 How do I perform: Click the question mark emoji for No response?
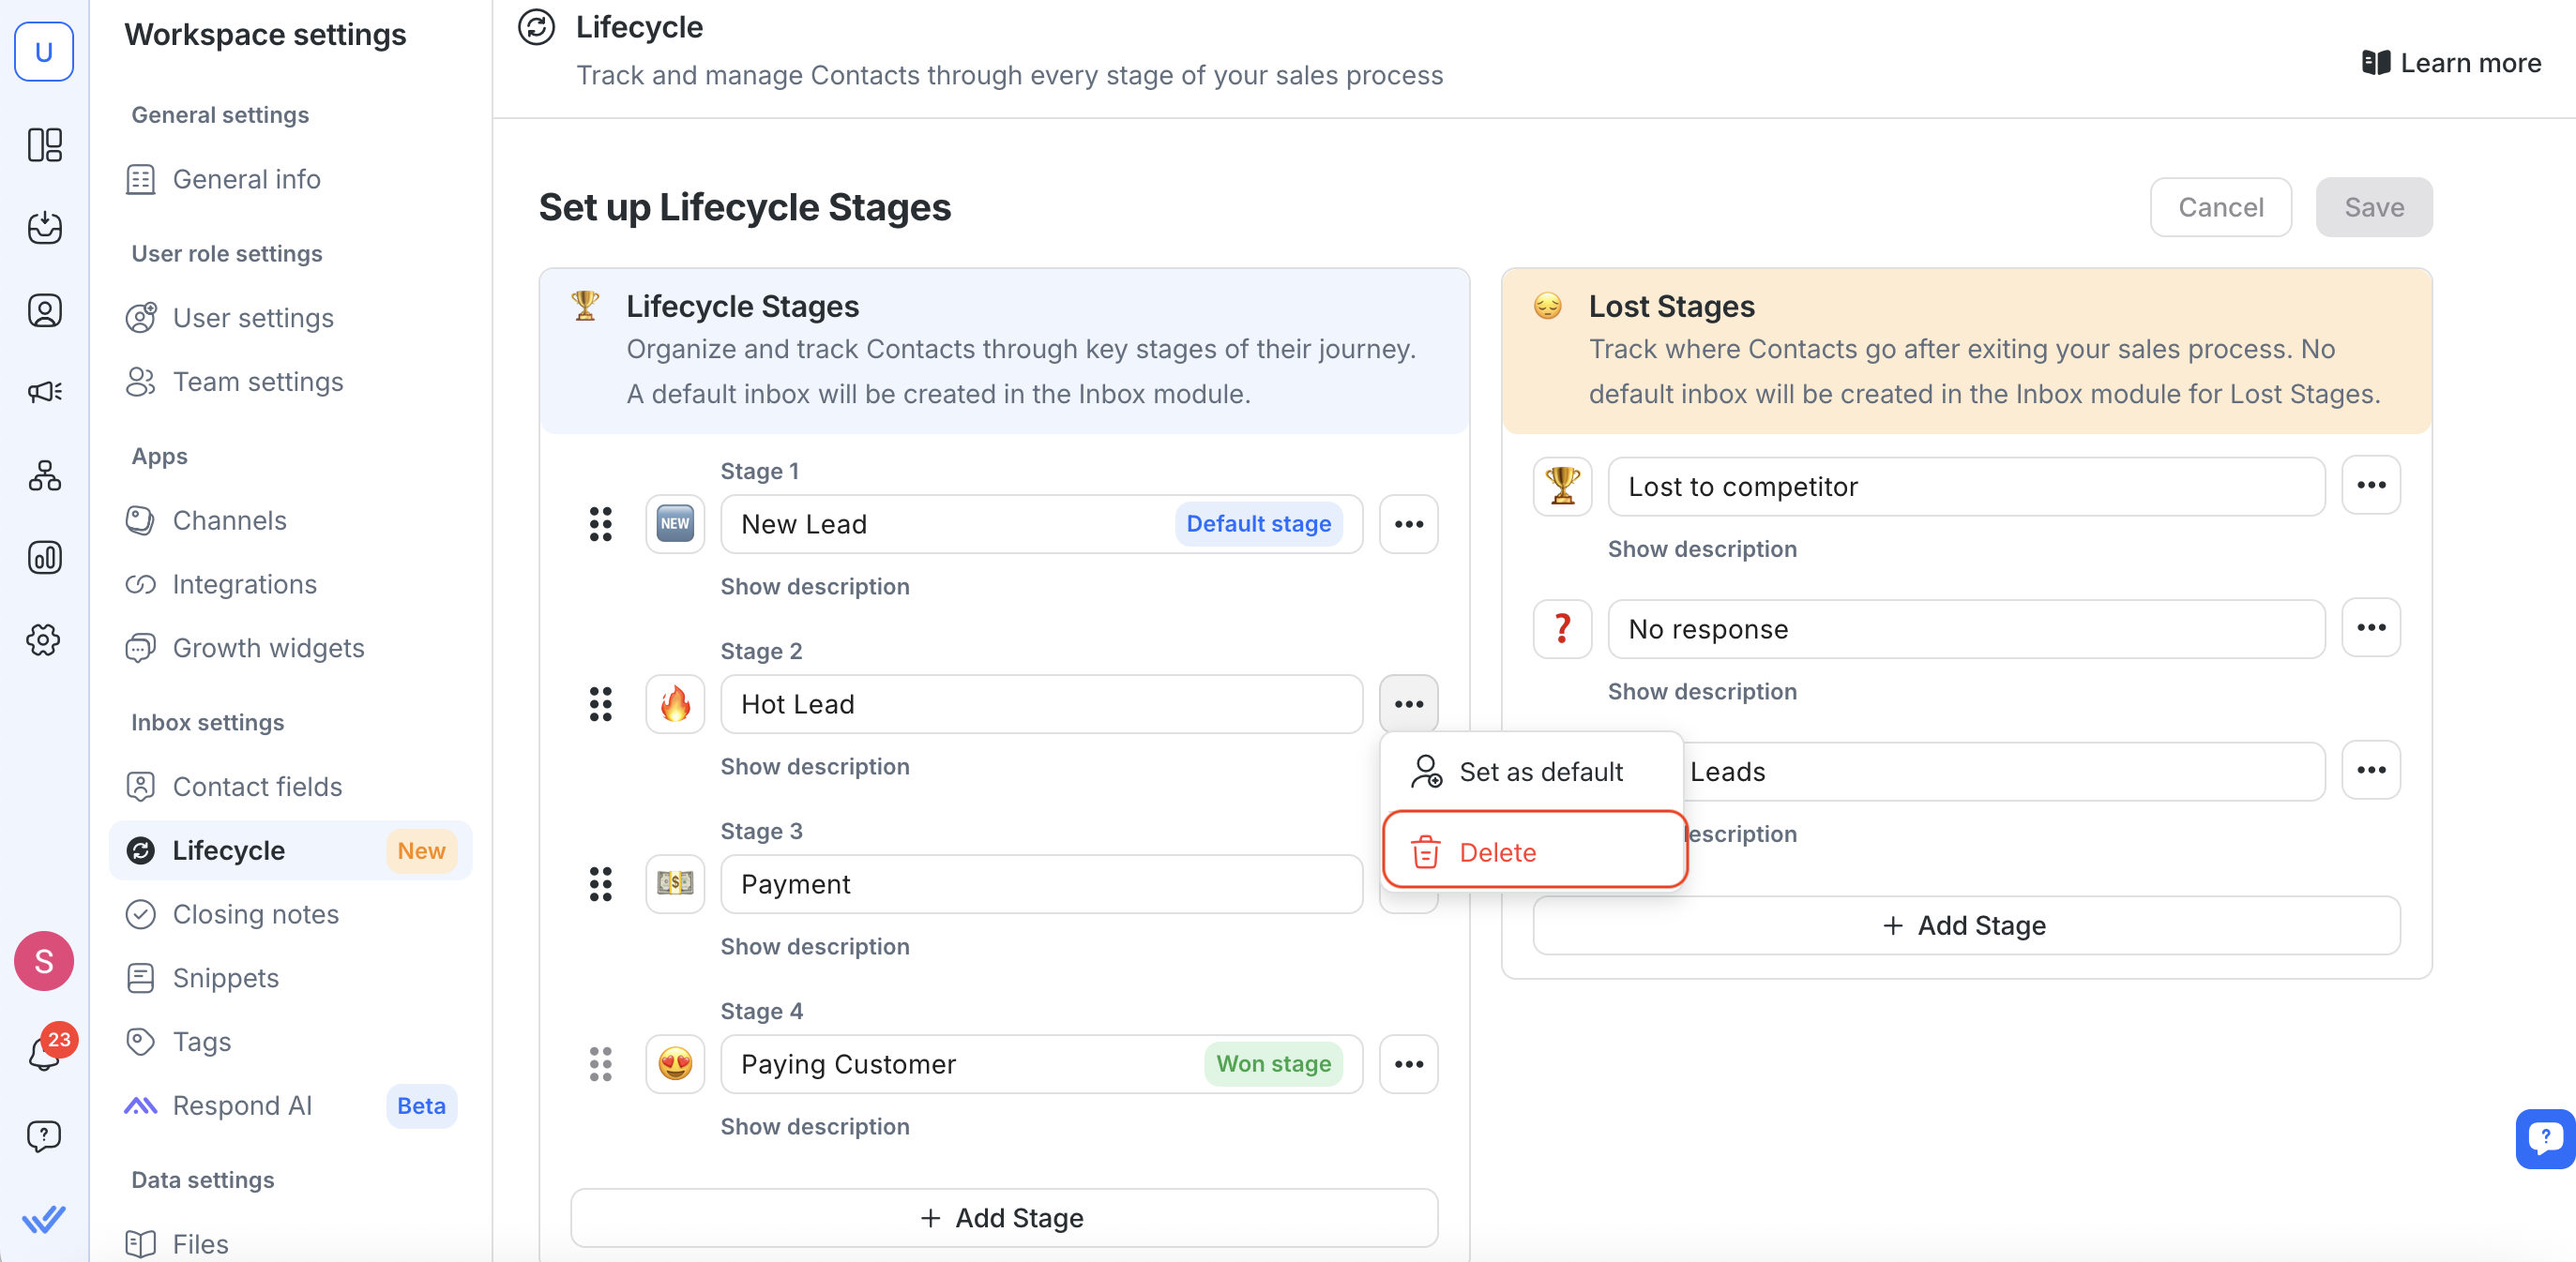coord(1562,628)
